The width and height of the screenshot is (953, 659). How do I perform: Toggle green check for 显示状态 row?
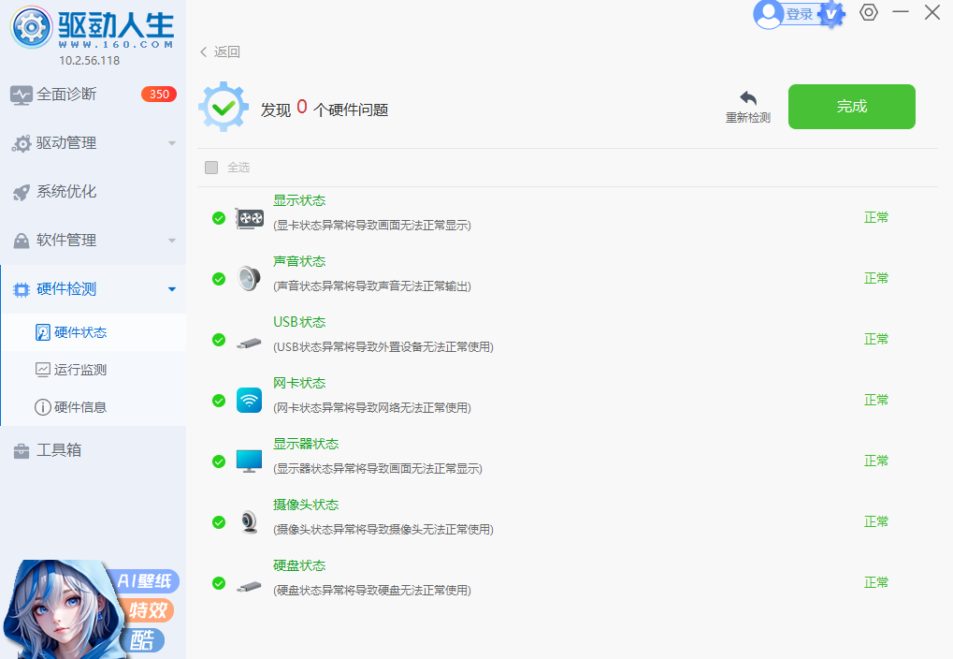[219, 218]
